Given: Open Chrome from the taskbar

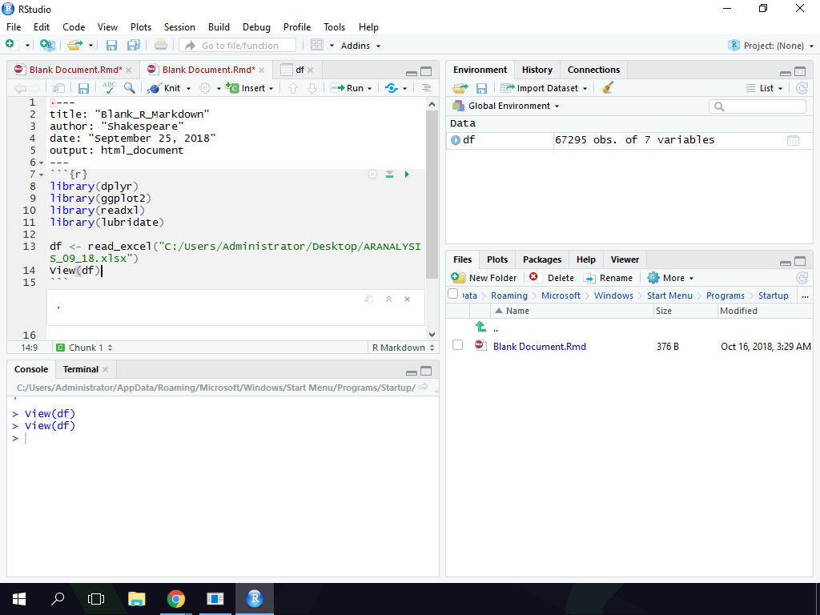Looking at the screenshot, I should 176,599.
